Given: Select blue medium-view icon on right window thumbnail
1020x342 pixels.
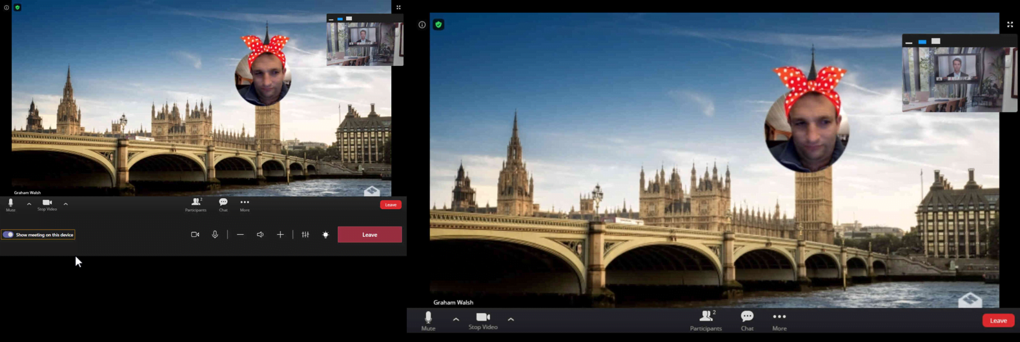Looking at the screenshot, I should tap(923, 42).
